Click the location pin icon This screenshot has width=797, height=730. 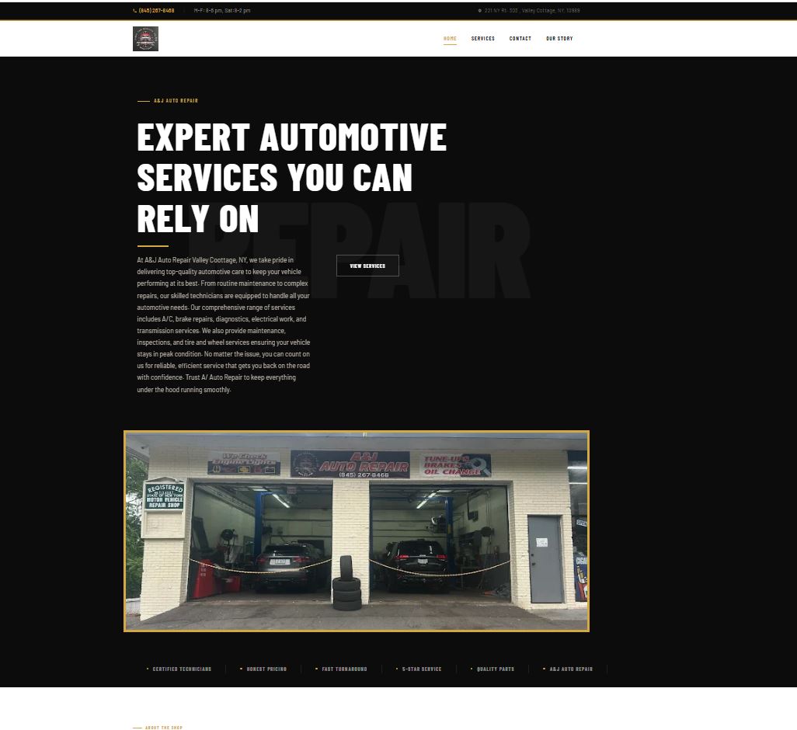[480, 11]
